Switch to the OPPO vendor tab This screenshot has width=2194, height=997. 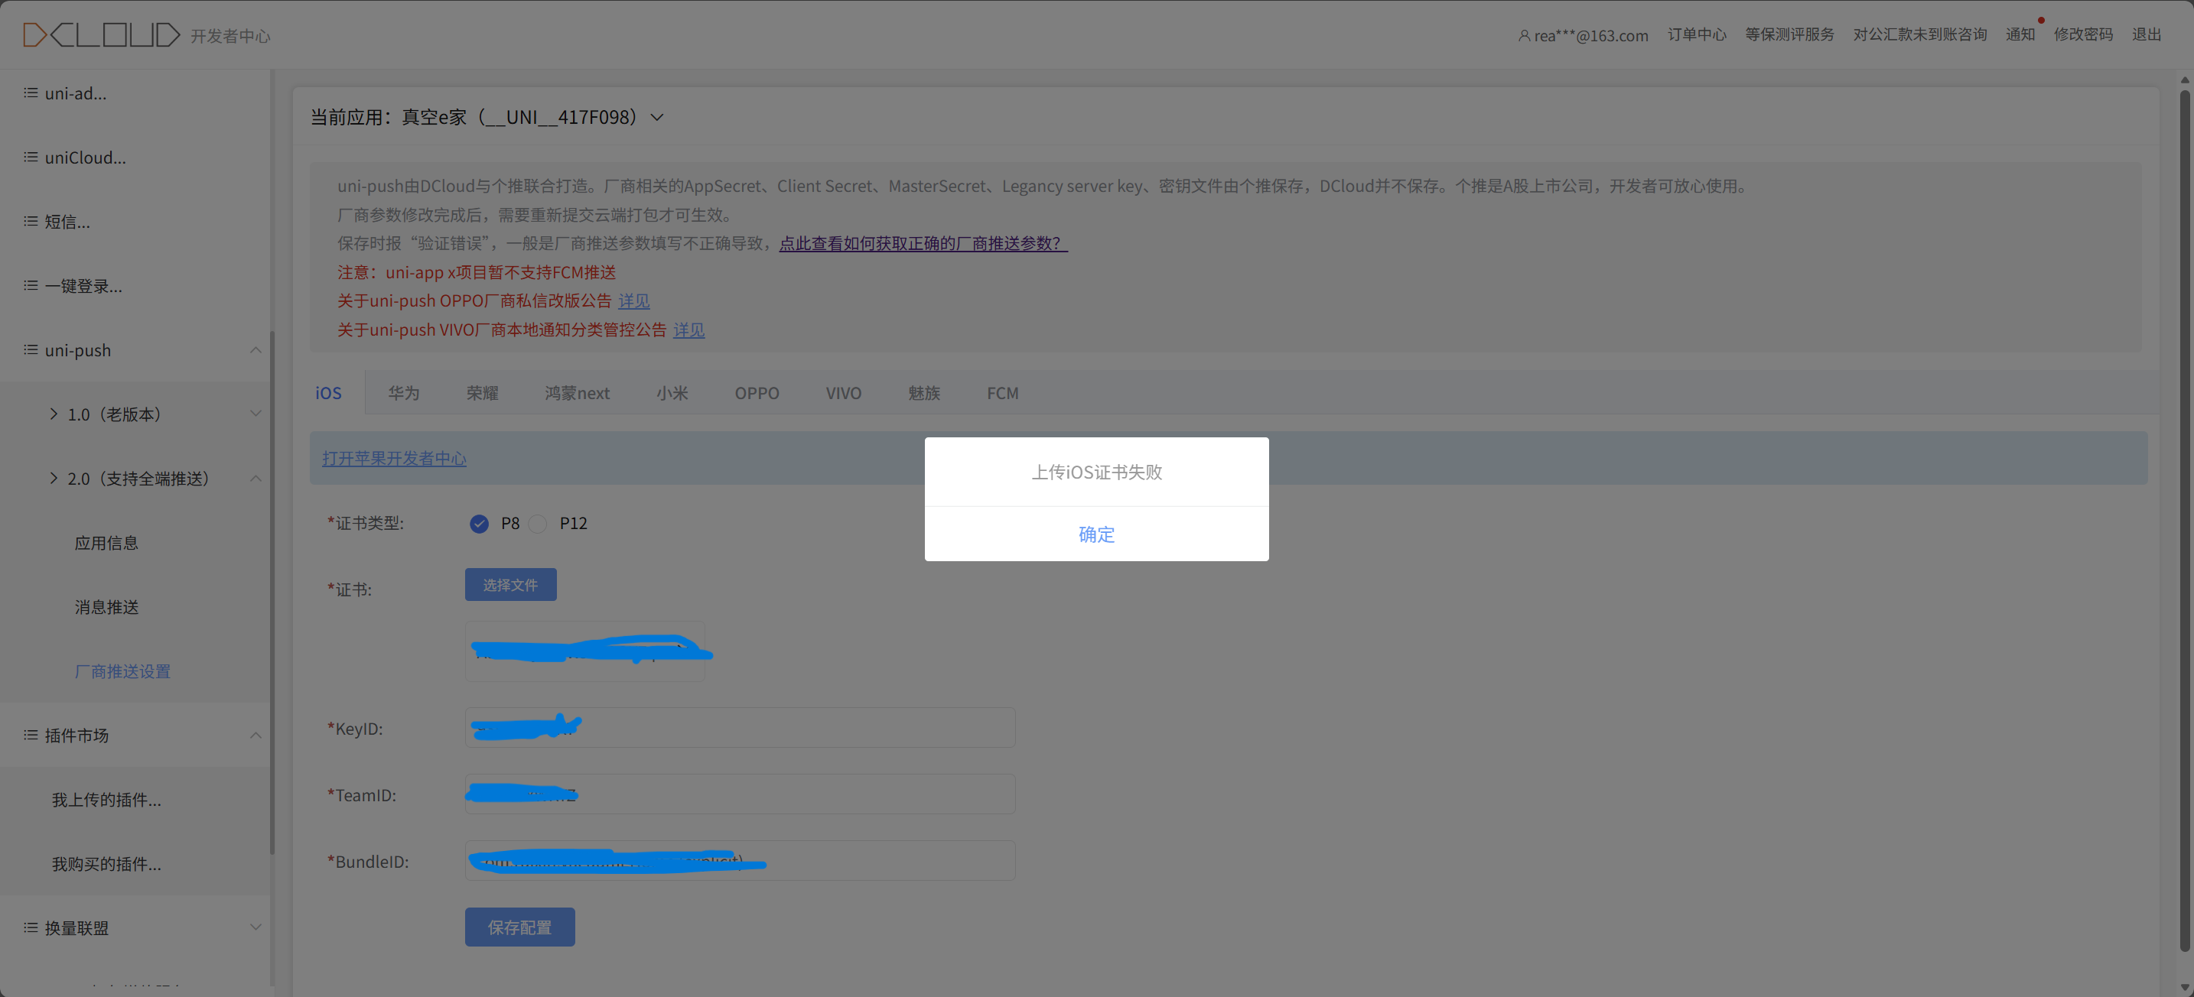(757, 392)
